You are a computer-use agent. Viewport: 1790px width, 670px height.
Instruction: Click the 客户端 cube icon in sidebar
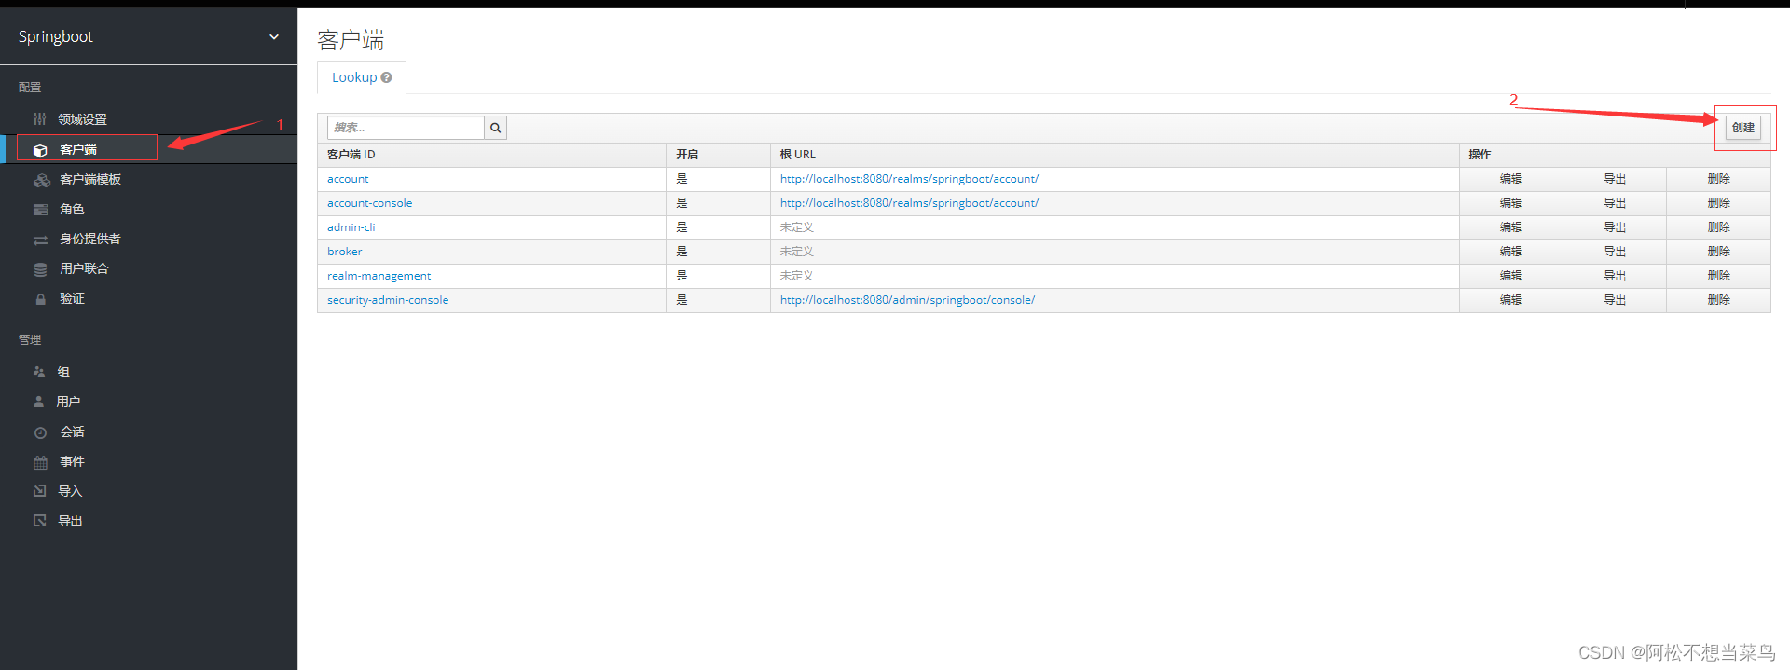pos(40,150)
